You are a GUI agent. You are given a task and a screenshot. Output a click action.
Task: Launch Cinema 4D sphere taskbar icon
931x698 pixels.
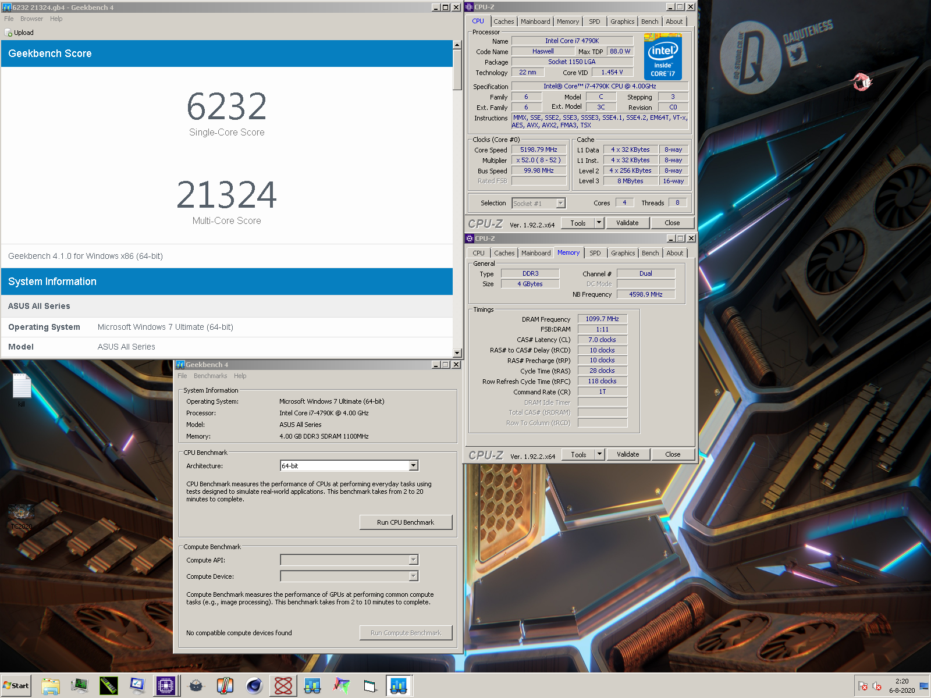[x=254, y=686]
